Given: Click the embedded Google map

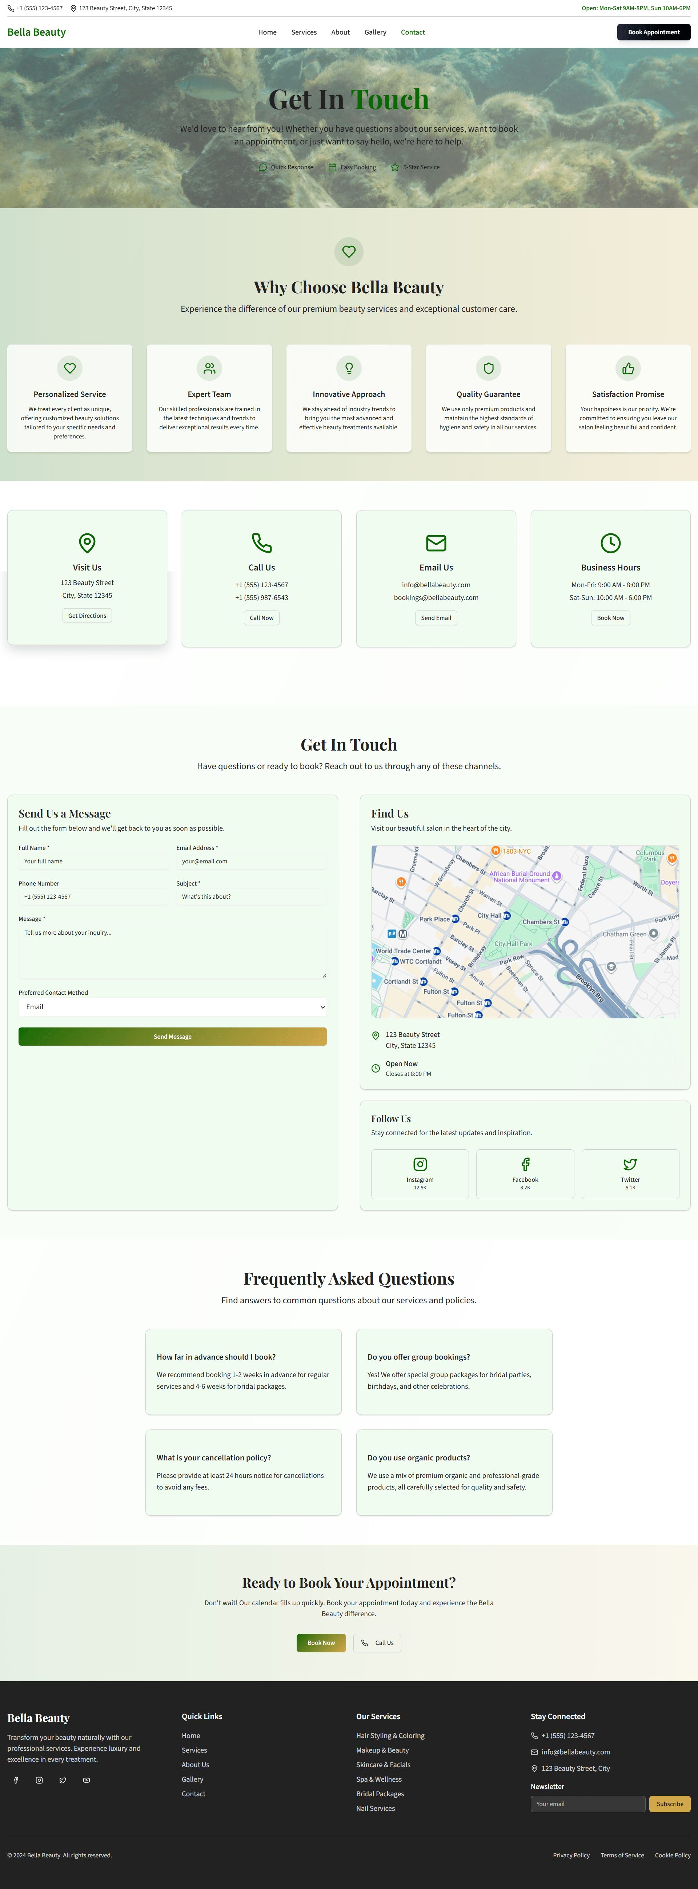Looking at the screenshot, I should (x=525, y=931).
